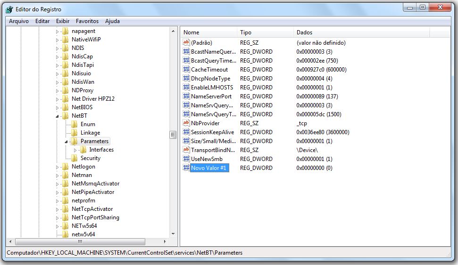The height and width of the screenshot is (265, 458).
Task: Click the DWORD icon beside CacheTimeout
Action: tap(186, 70)
